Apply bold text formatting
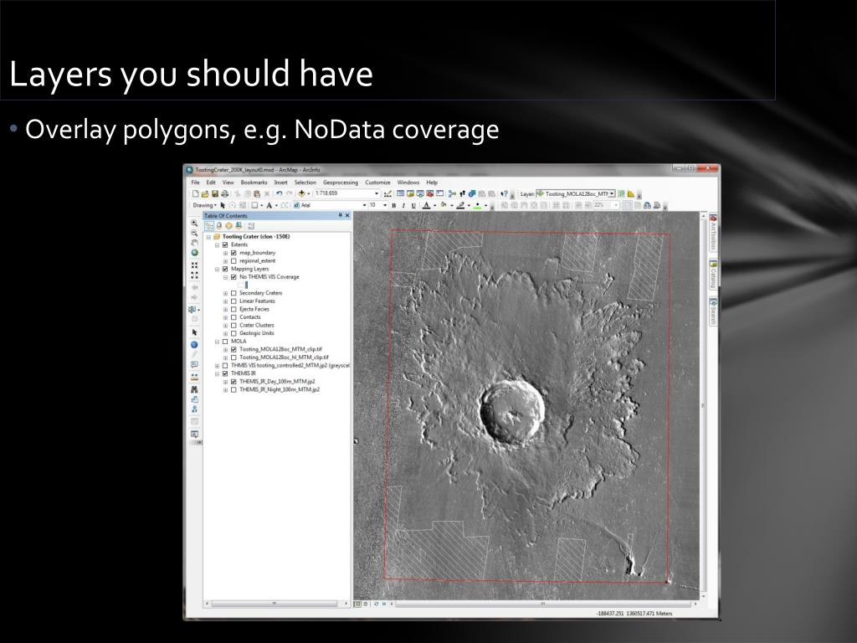 (393, 206)
